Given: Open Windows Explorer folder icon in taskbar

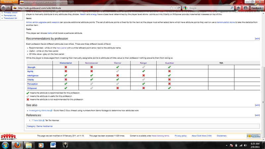Looking at the screenshot, I should (29, 145).
